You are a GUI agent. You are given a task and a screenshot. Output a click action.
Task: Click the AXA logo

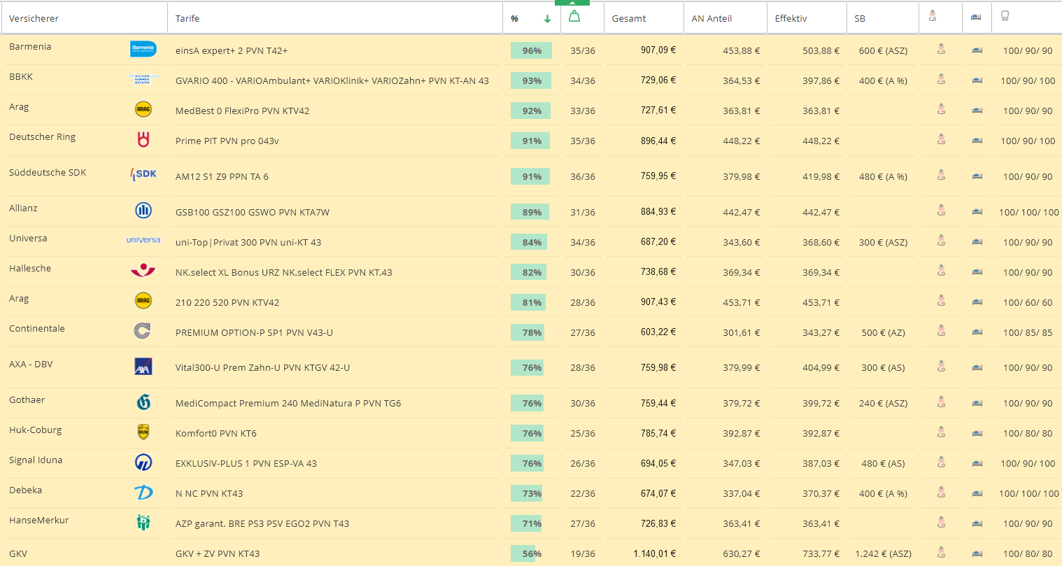pos(143,367)
